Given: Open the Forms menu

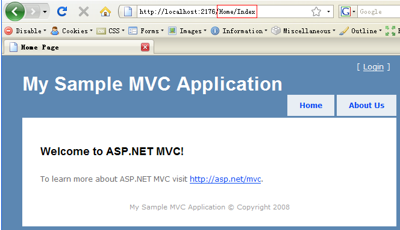Looking at the screenshot, I should point(152,31).
